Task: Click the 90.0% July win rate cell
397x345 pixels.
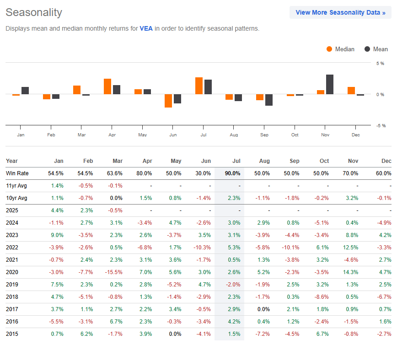Action: 233,173
